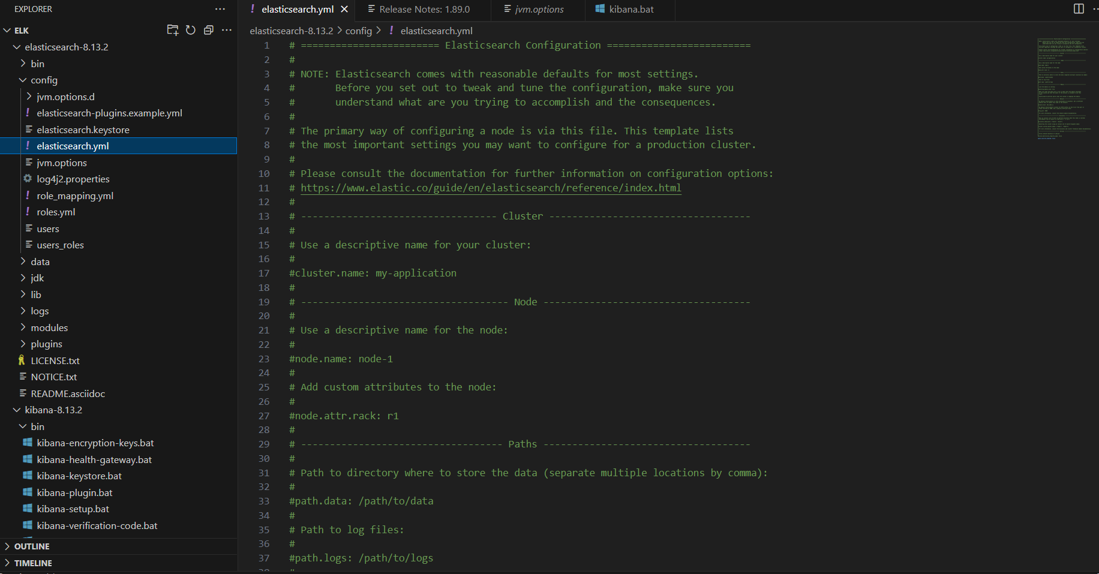Click elasticsearch-8.13.2 in the breadcrumb
The height and width of the screenshot is (574, 1099).
[292, 31]
